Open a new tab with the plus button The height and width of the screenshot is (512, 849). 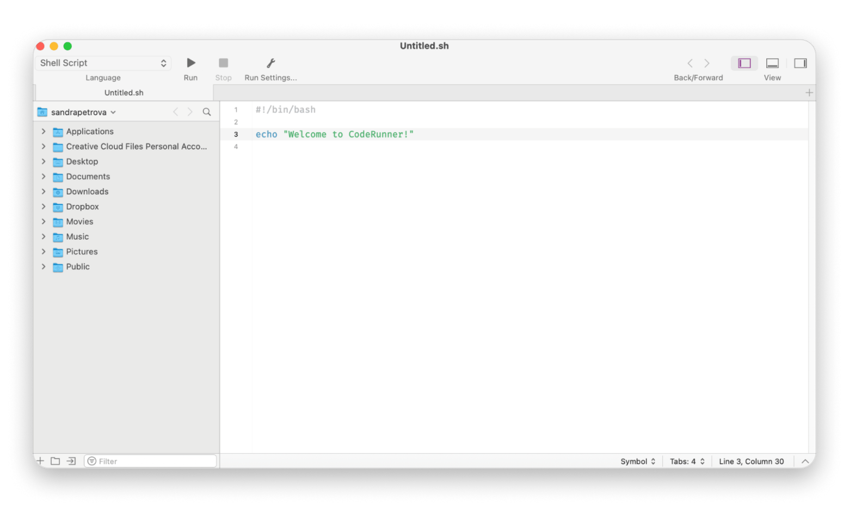(x=809, y=92)
